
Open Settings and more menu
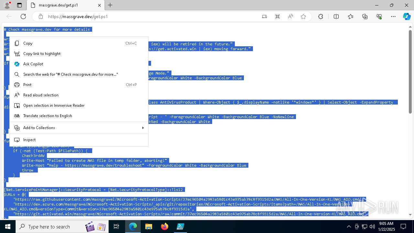[393, 17]
